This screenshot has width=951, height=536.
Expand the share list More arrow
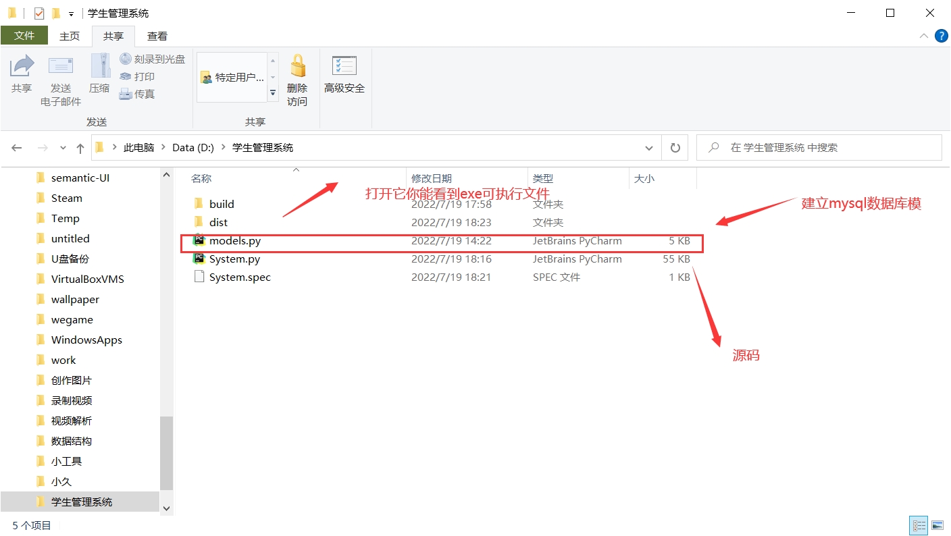pyautogui.click(x=273, y=93)
